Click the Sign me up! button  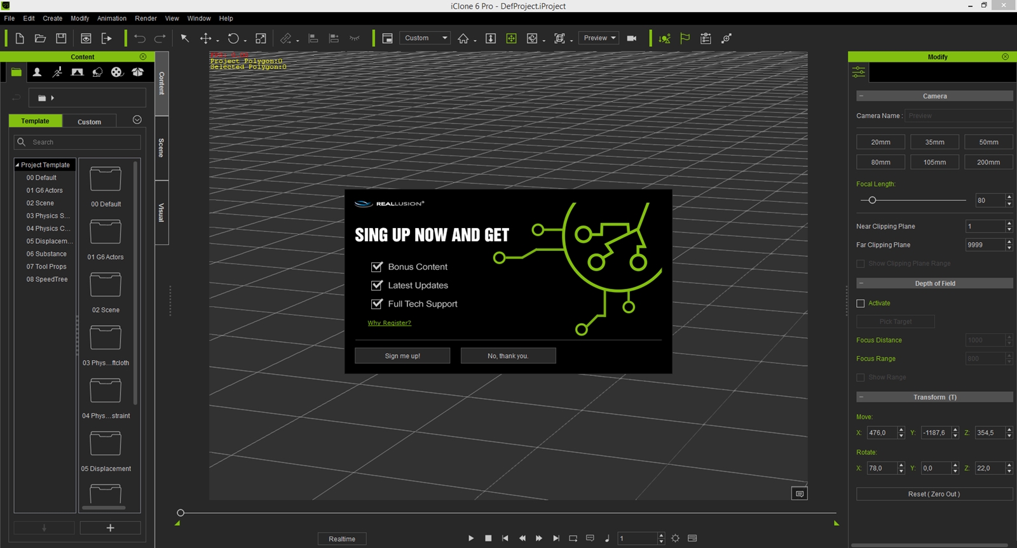coord(402,356)
